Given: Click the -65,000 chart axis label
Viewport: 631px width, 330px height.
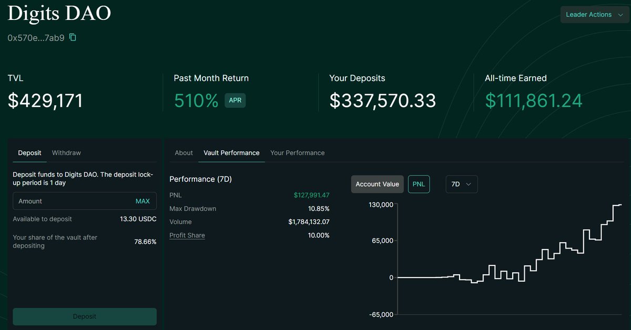Looking at the screenshot, I should tap(381, 314).
